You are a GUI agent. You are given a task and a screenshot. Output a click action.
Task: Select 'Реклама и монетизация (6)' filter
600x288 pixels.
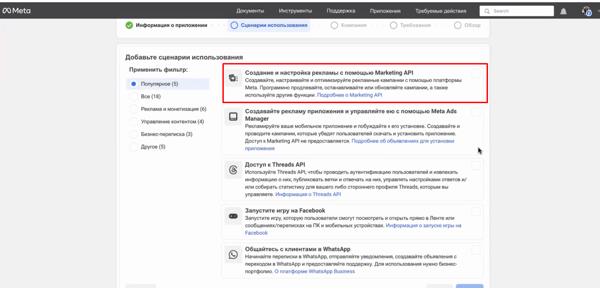(x=134, y=109)
